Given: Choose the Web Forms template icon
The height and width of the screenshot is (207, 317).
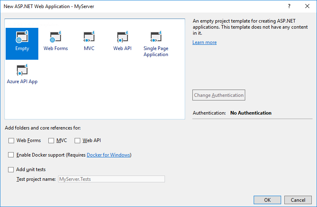Looking at the screenshot, I should (55, 37).
